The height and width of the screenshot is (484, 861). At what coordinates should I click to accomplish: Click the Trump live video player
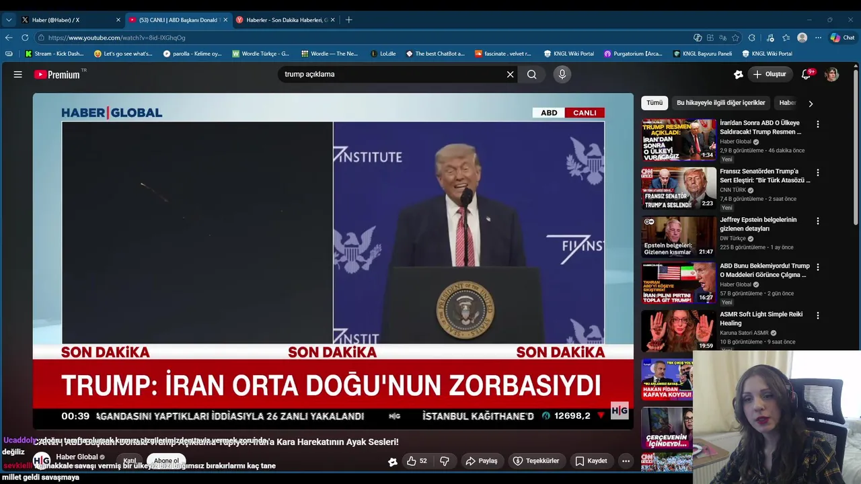(333, 261)
